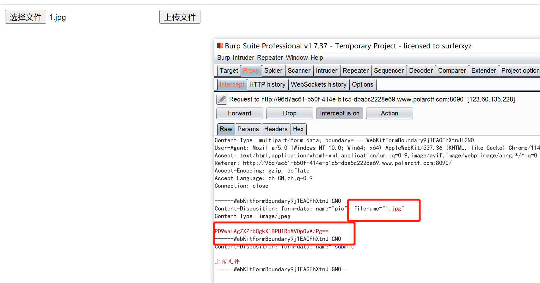The image size is (540, 283).
Task: Click the filename="1.jpg" value in request
Action: pyautogui.click(x=379, y=209)
